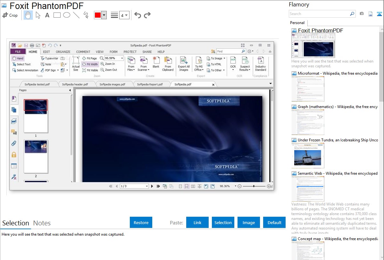Click the Typewriter tool in Foxit ribbon
384x260 pixels.
pyautogui.click(x=49, y=58)
